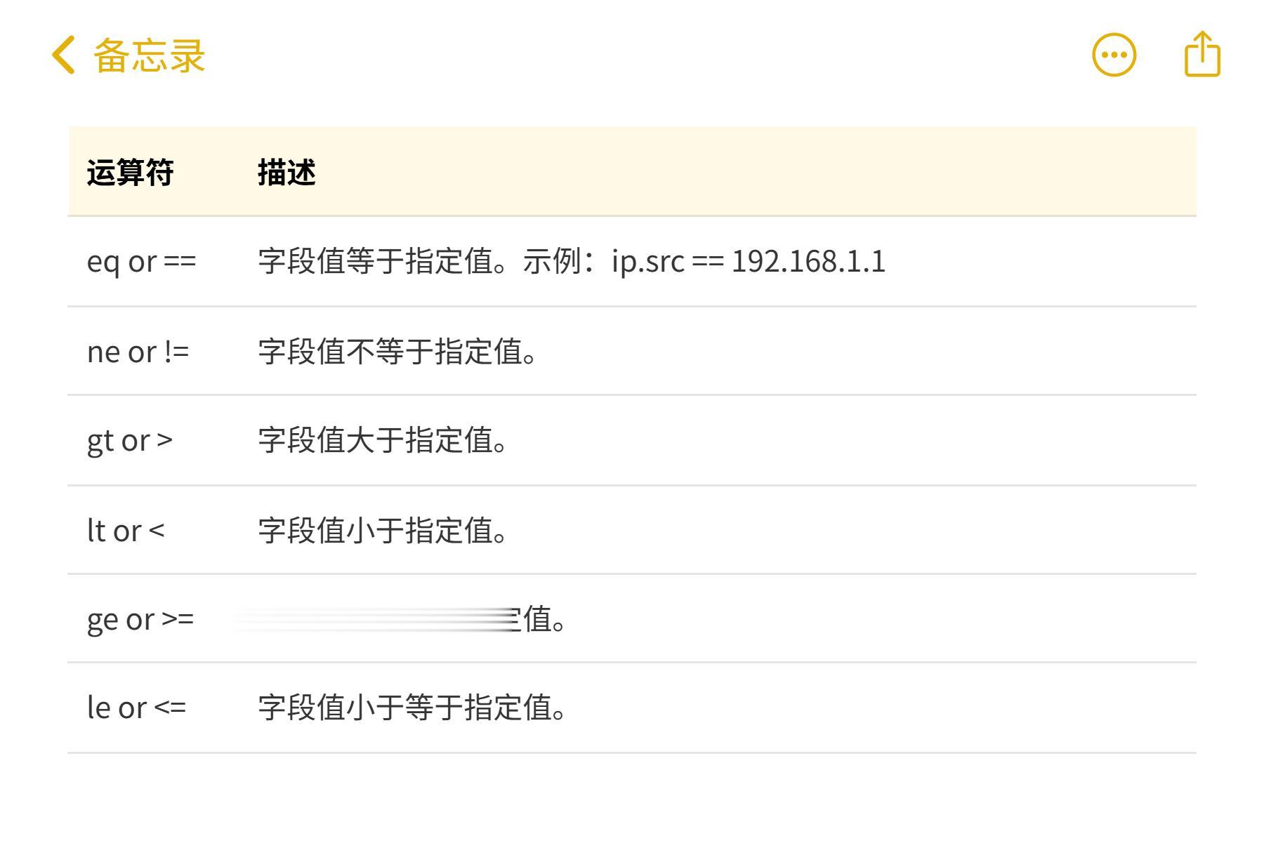Select the 'lt or <' cell
The height and width of the screenshot is (855, 1264).
[x=126, y=530]
